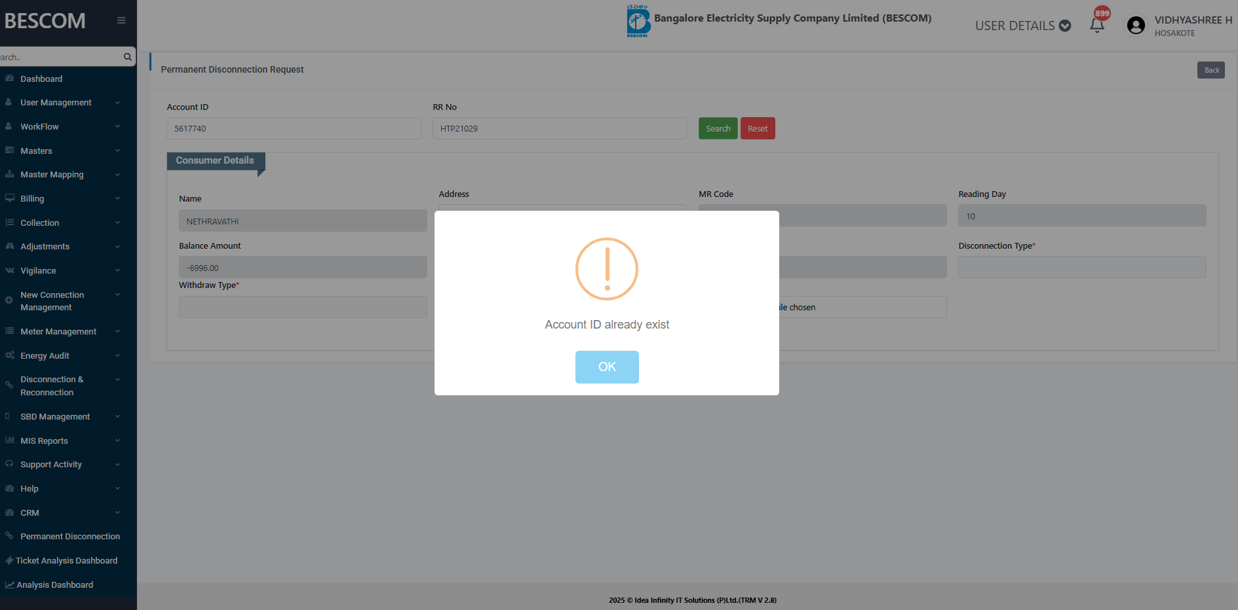The width and height of the screenshot is (1238, 610).
Task: Expand the WorkFlow submenu chevron
Action: click(x=117, y=126)
